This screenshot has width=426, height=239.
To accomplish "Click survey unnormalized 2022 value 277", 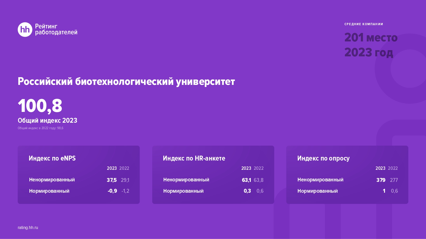I will (394, 180).
